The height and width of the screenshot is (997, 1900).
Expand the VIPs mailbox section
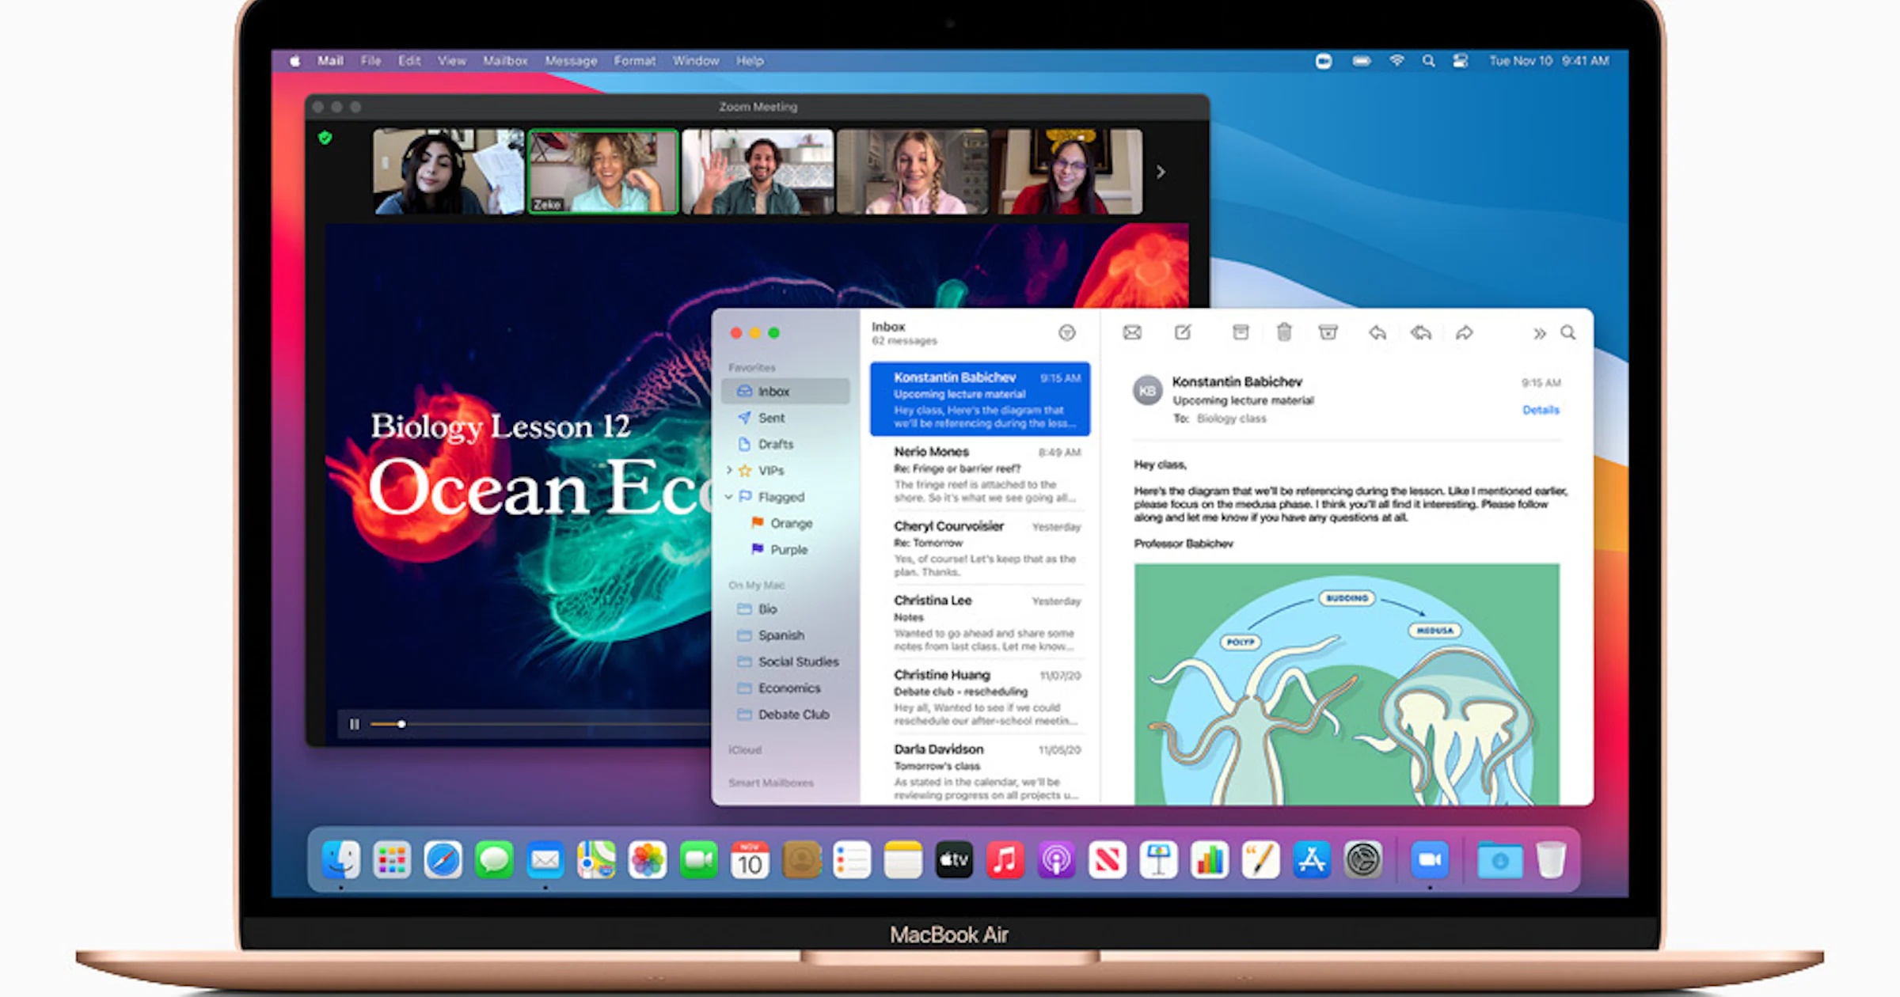tap(729, 470)
